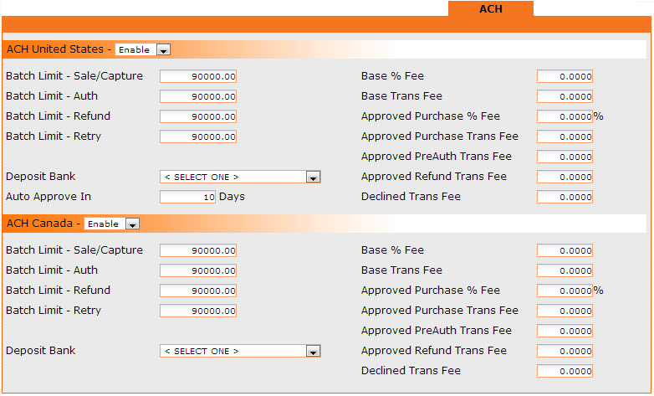The image size is (654, 396).
Task: Focus the Canada Batch Limit Retry field
Action: click(x=198, y=311)
